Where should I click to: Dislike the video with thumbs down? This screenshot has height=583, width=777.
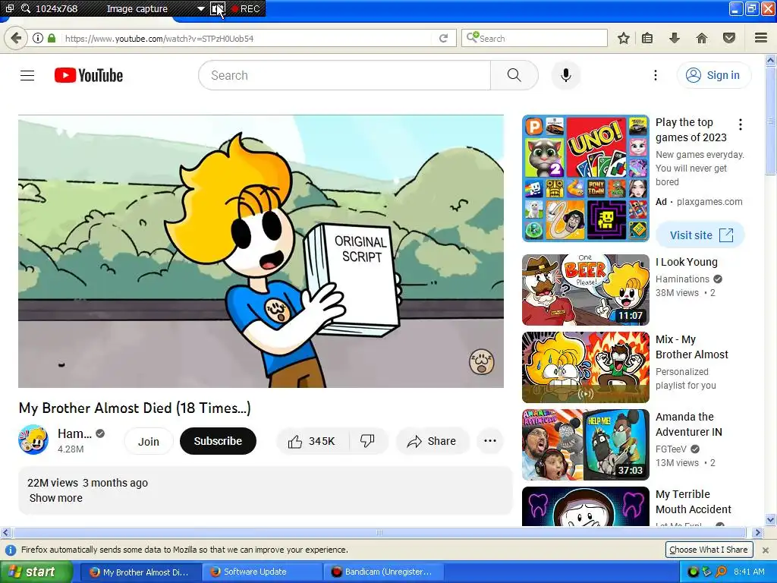(x=368, y=441)
